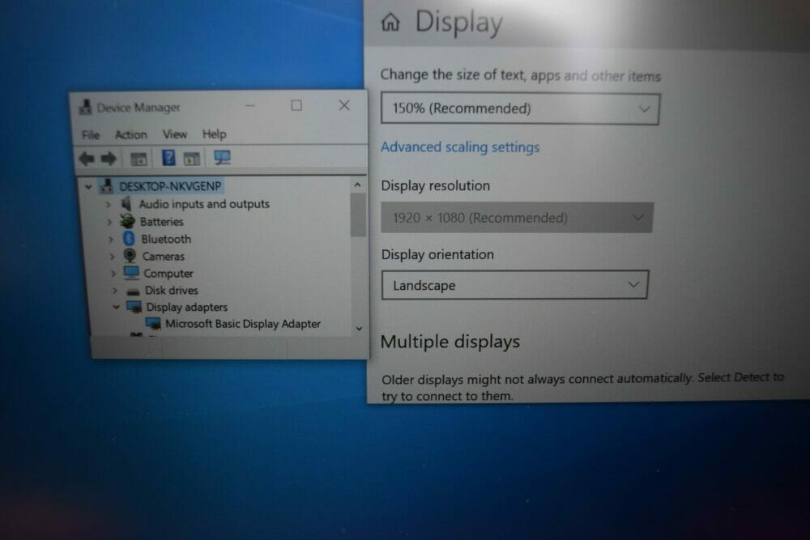Click the Back arrow in Device Manager toolbar
Image resolution: width=810 pixels, height=540 pixels.
click(87, 159)
